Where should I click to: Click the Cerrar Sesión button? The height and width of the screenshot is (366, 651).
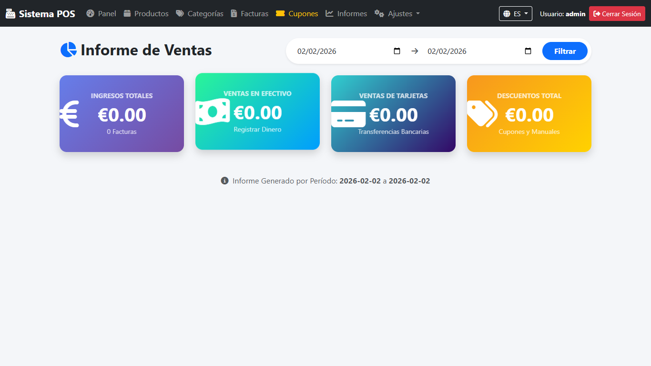[617, 14]
